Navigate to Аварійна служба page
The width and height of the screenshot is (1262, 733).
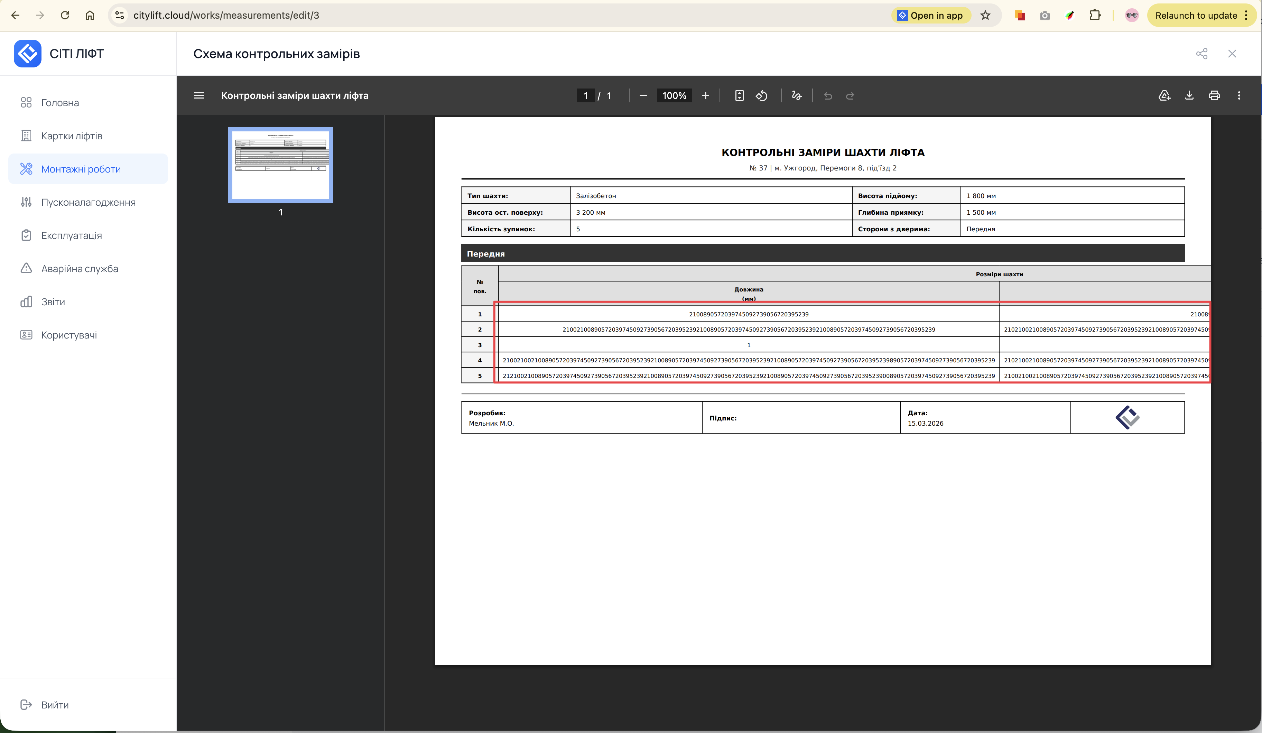click(x=80, y=269)
